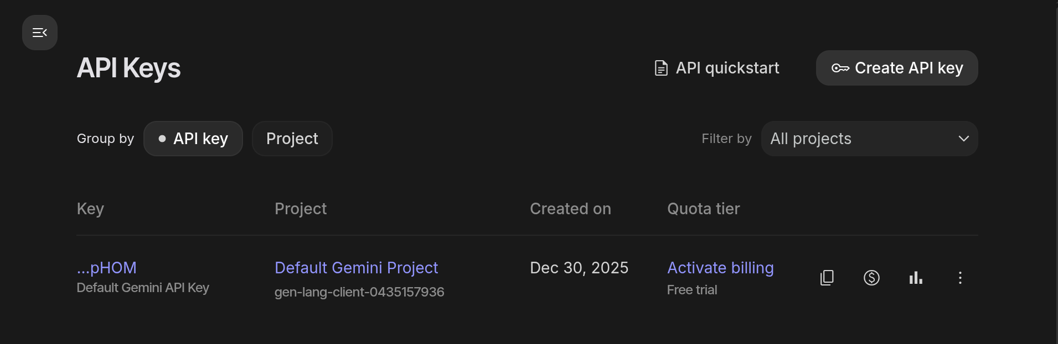
Task: Select Project as the grouping option
Action: pos(292,139)
